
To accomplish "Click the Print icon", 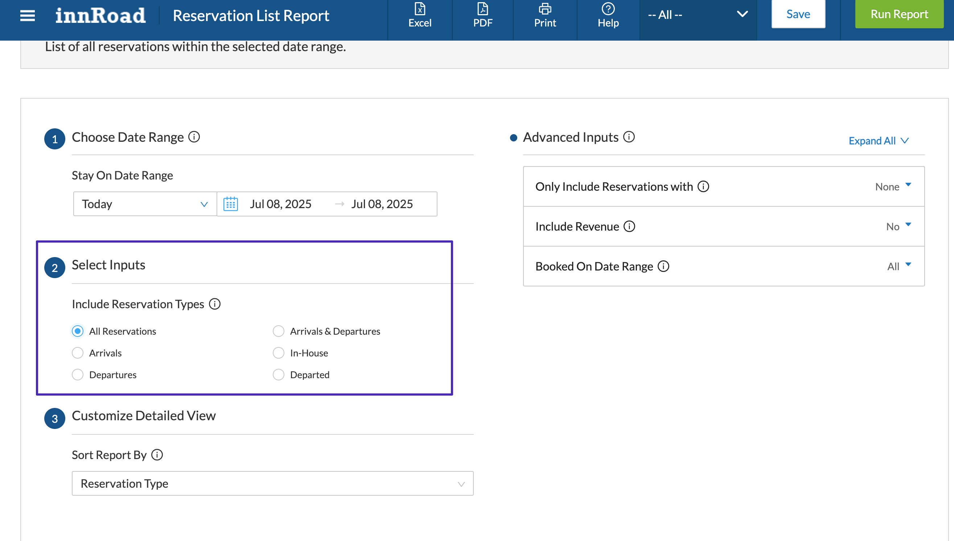I will [x=544, y=15].
